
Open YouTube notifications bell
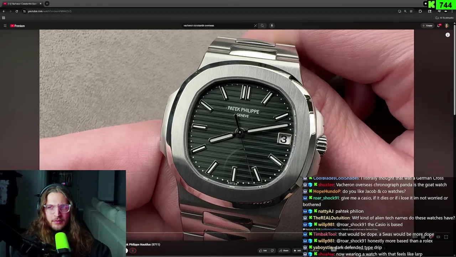tap(439, 26)
